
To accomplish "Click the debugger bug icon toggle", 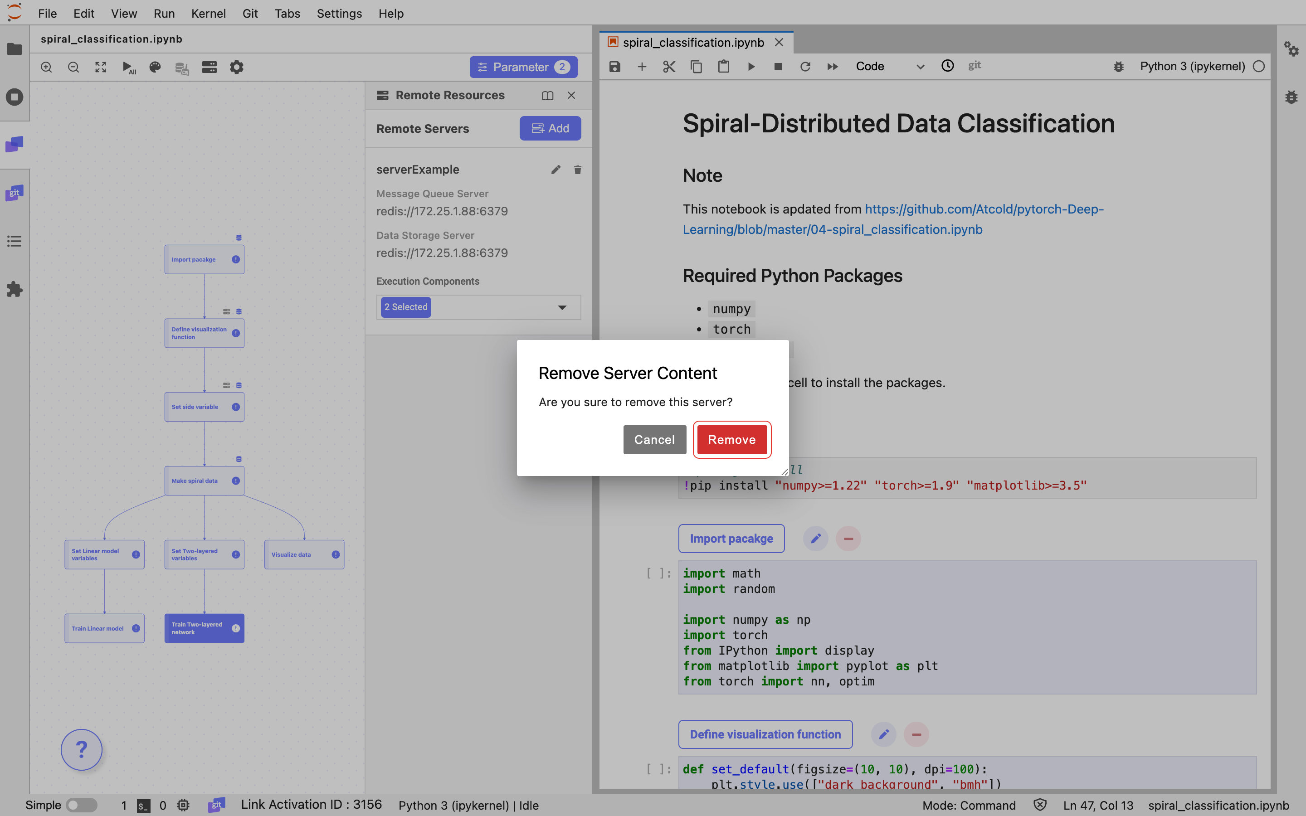I will (x=1118, y=66).
